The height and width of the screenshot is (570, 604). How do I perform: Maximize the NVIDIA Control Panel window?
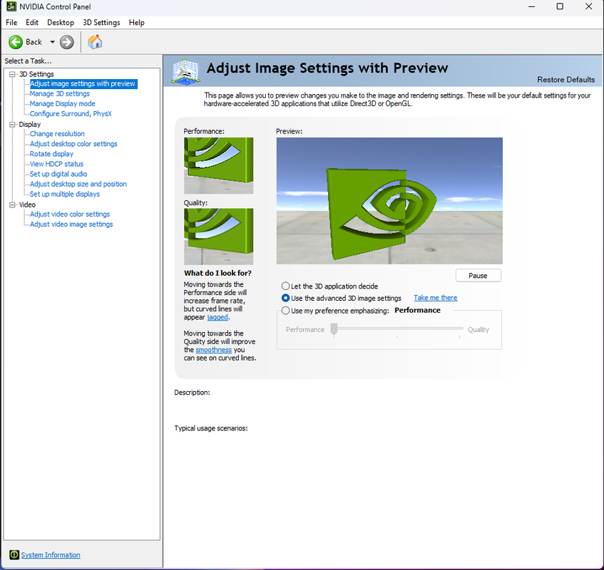(x=560, y=6)
